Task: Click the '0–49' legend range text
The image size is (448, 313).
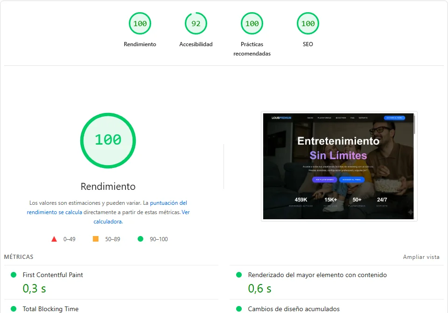Action: pos(70,239)
